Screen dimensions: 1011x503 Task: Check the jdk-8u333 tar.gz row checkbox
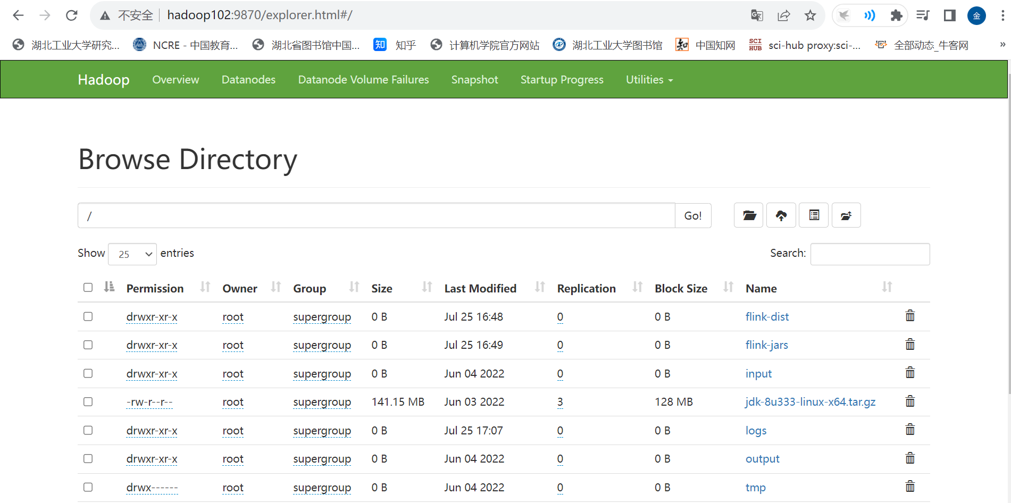pos(88,401)
